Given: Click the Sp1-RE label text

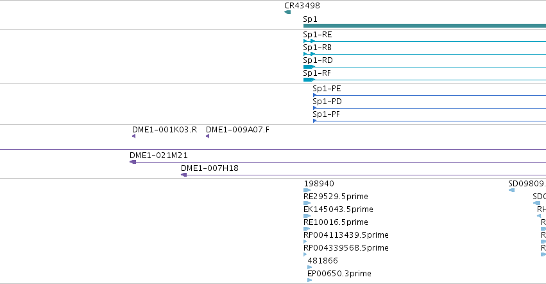Looking at the screenshot, I should click(x=317, y=35).
